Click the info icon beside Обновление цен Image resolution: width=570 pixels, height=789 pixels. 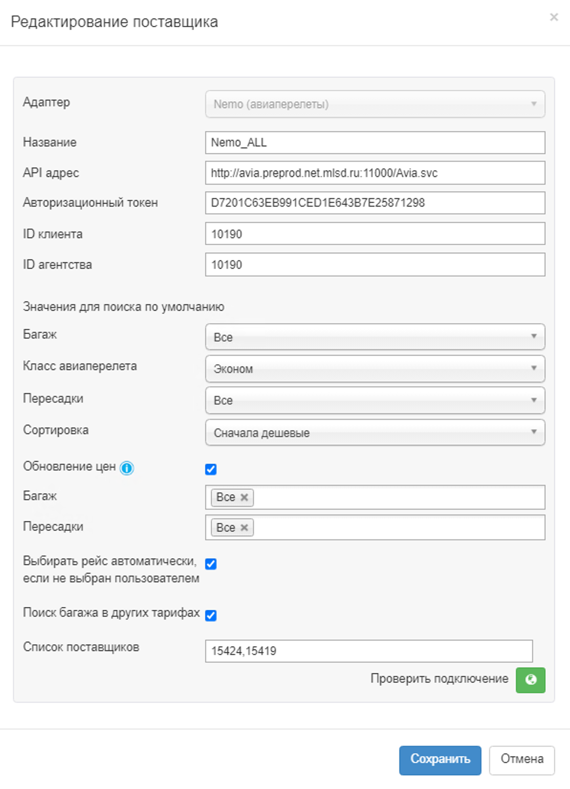[127, 468]
